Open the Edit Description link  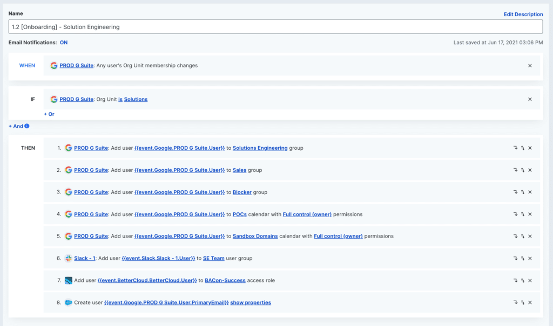pos(523,15)
